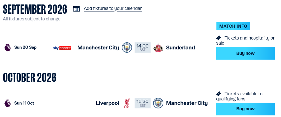Click the Sun 20 Sep fixture date

(x=25, y=48)
